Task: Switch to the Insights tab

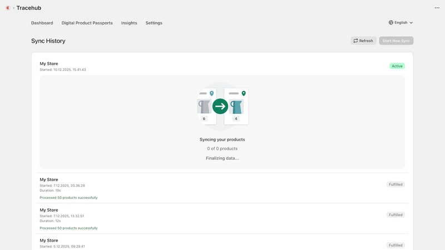Action: [129, 23]
